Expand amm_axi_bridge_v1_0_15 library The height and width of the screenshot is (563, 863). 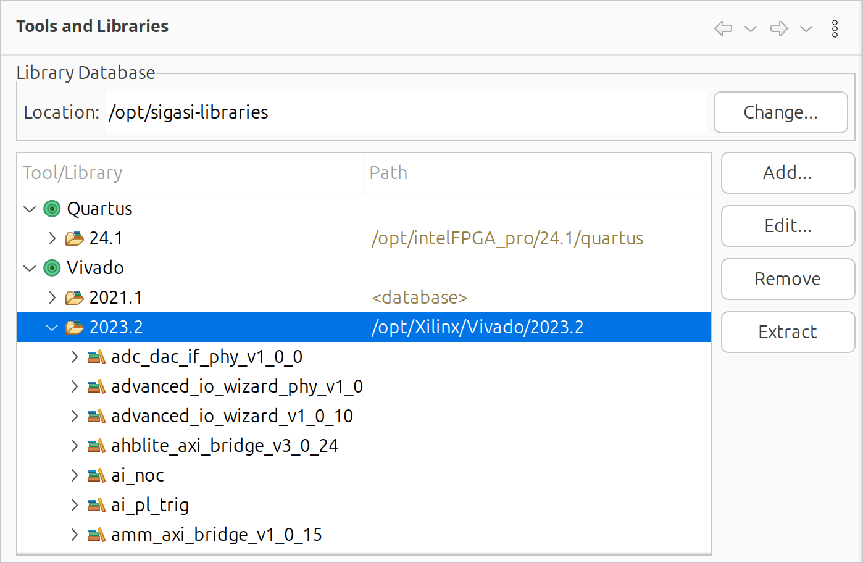pos(75,535)
